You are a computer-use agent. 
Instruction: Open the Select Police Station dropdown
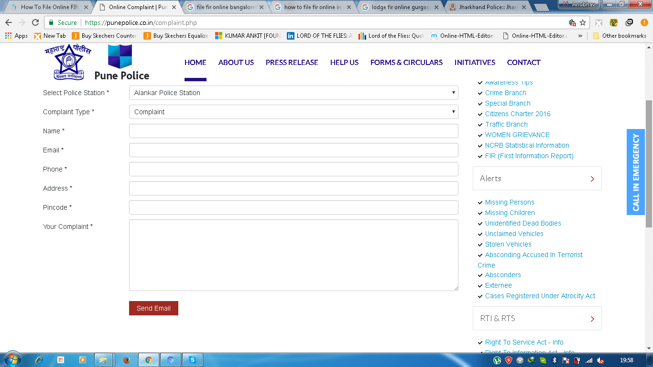pos(293,93)
